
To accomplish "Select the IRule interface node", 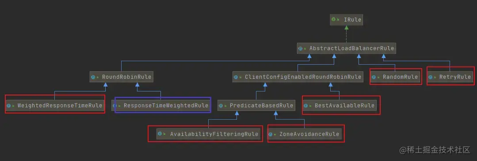I will click(346, 19).
